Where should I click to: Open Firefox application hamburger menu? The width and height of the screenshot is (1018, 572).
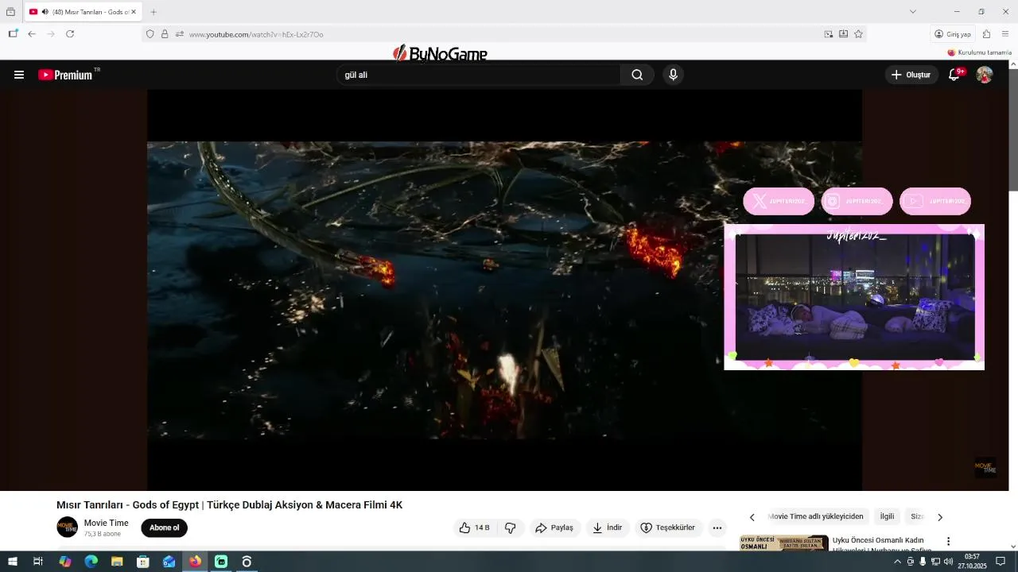[1005, 34]
